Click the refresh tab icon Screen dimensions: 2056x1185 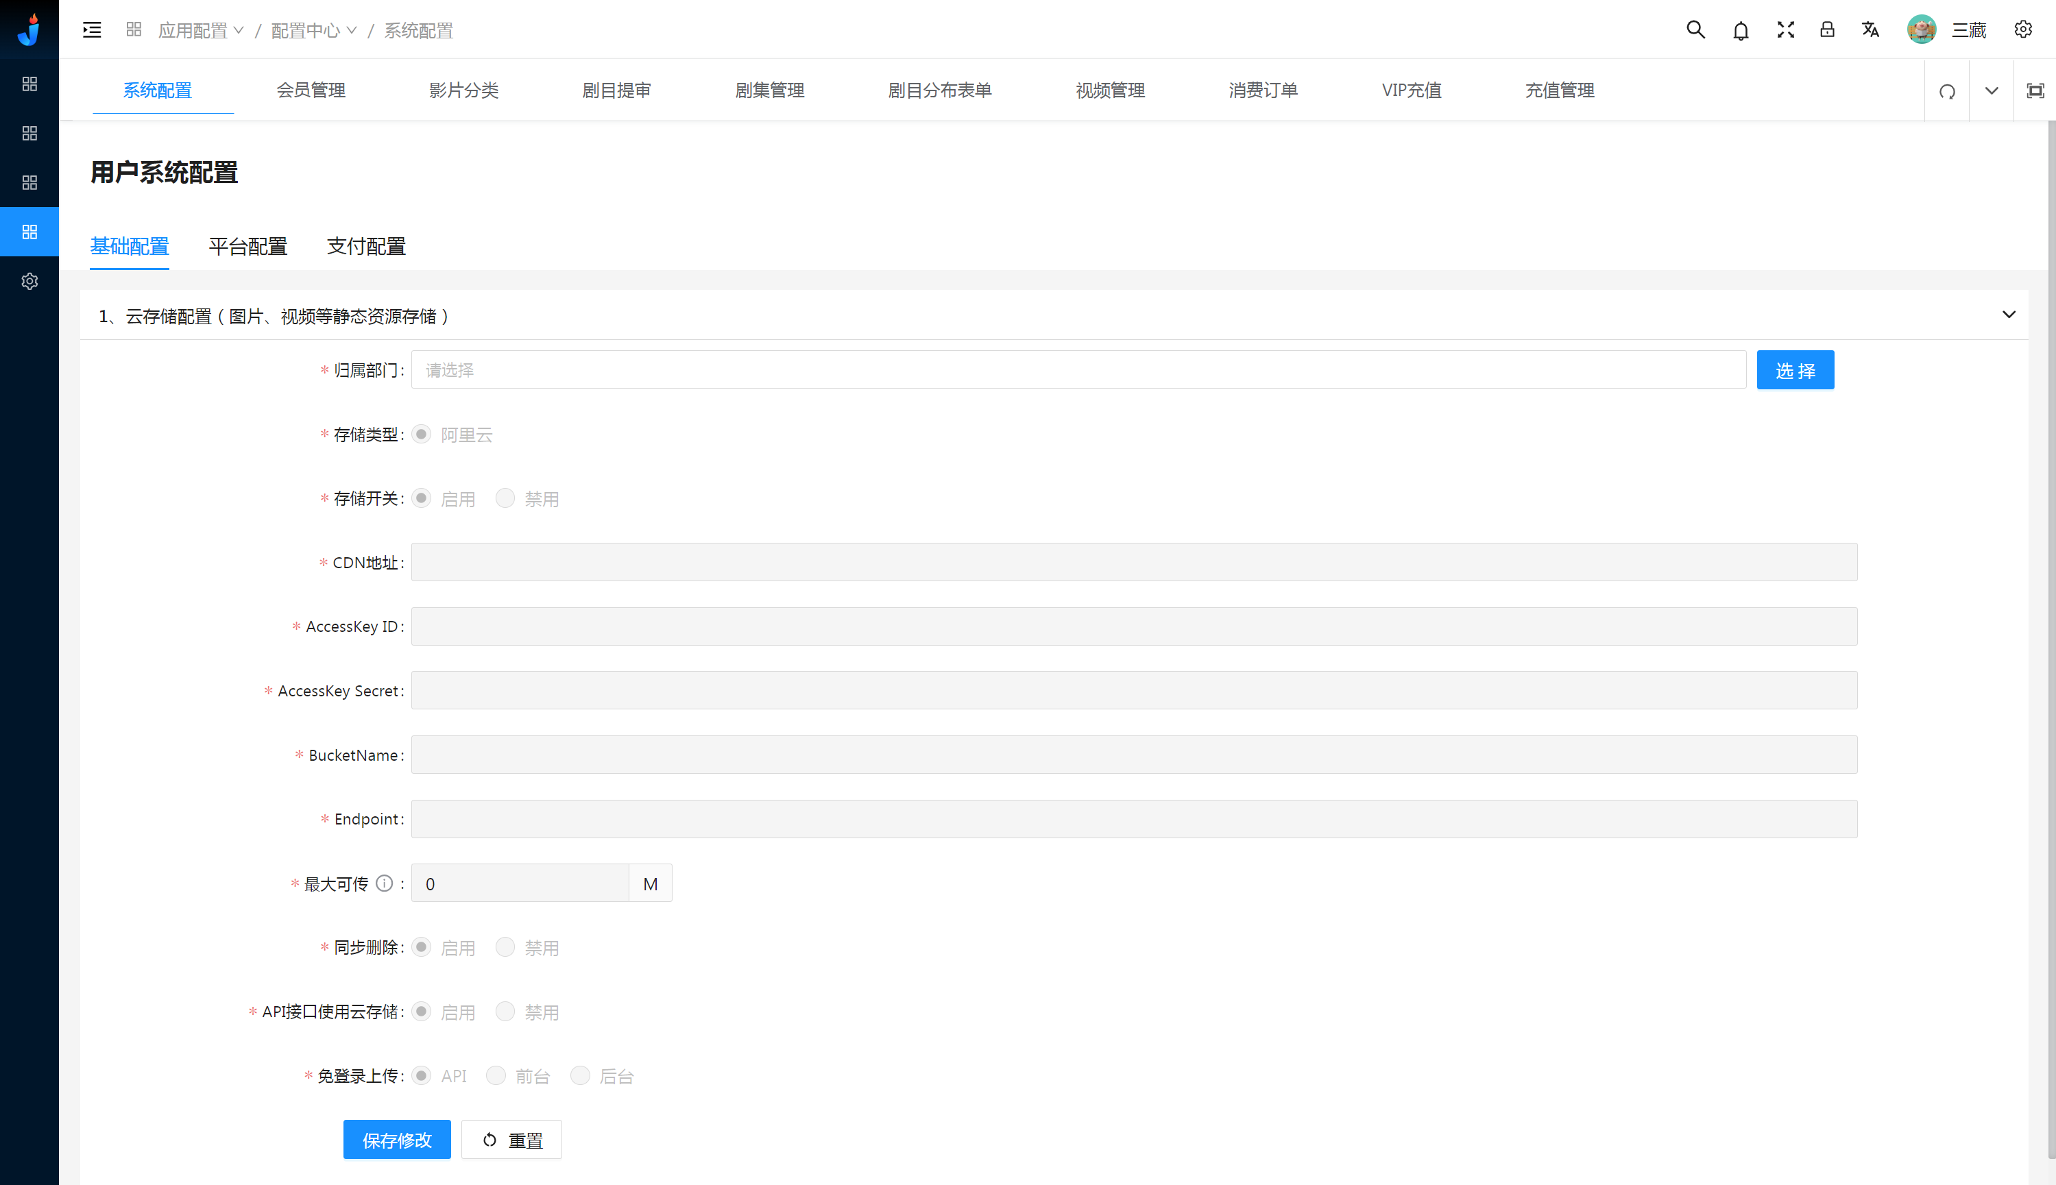pyautogui.click(x=1947, y=91)
